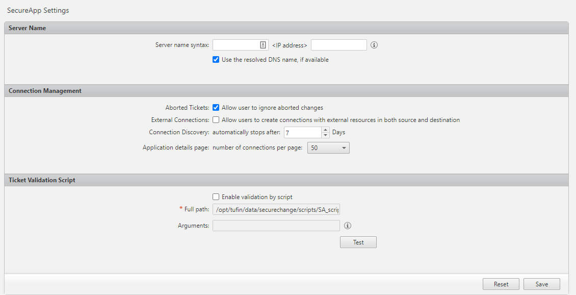The image size is (576, 295).
Task: Click the Full path script field
Action: coord(276,210)
